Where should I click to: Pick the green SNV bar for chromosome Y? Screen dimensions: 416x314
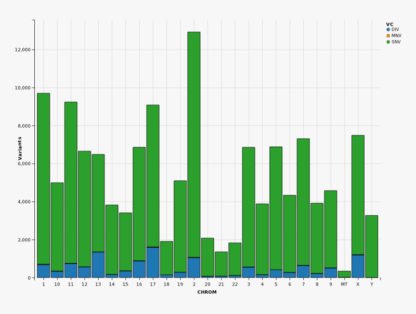coord(371,246)
